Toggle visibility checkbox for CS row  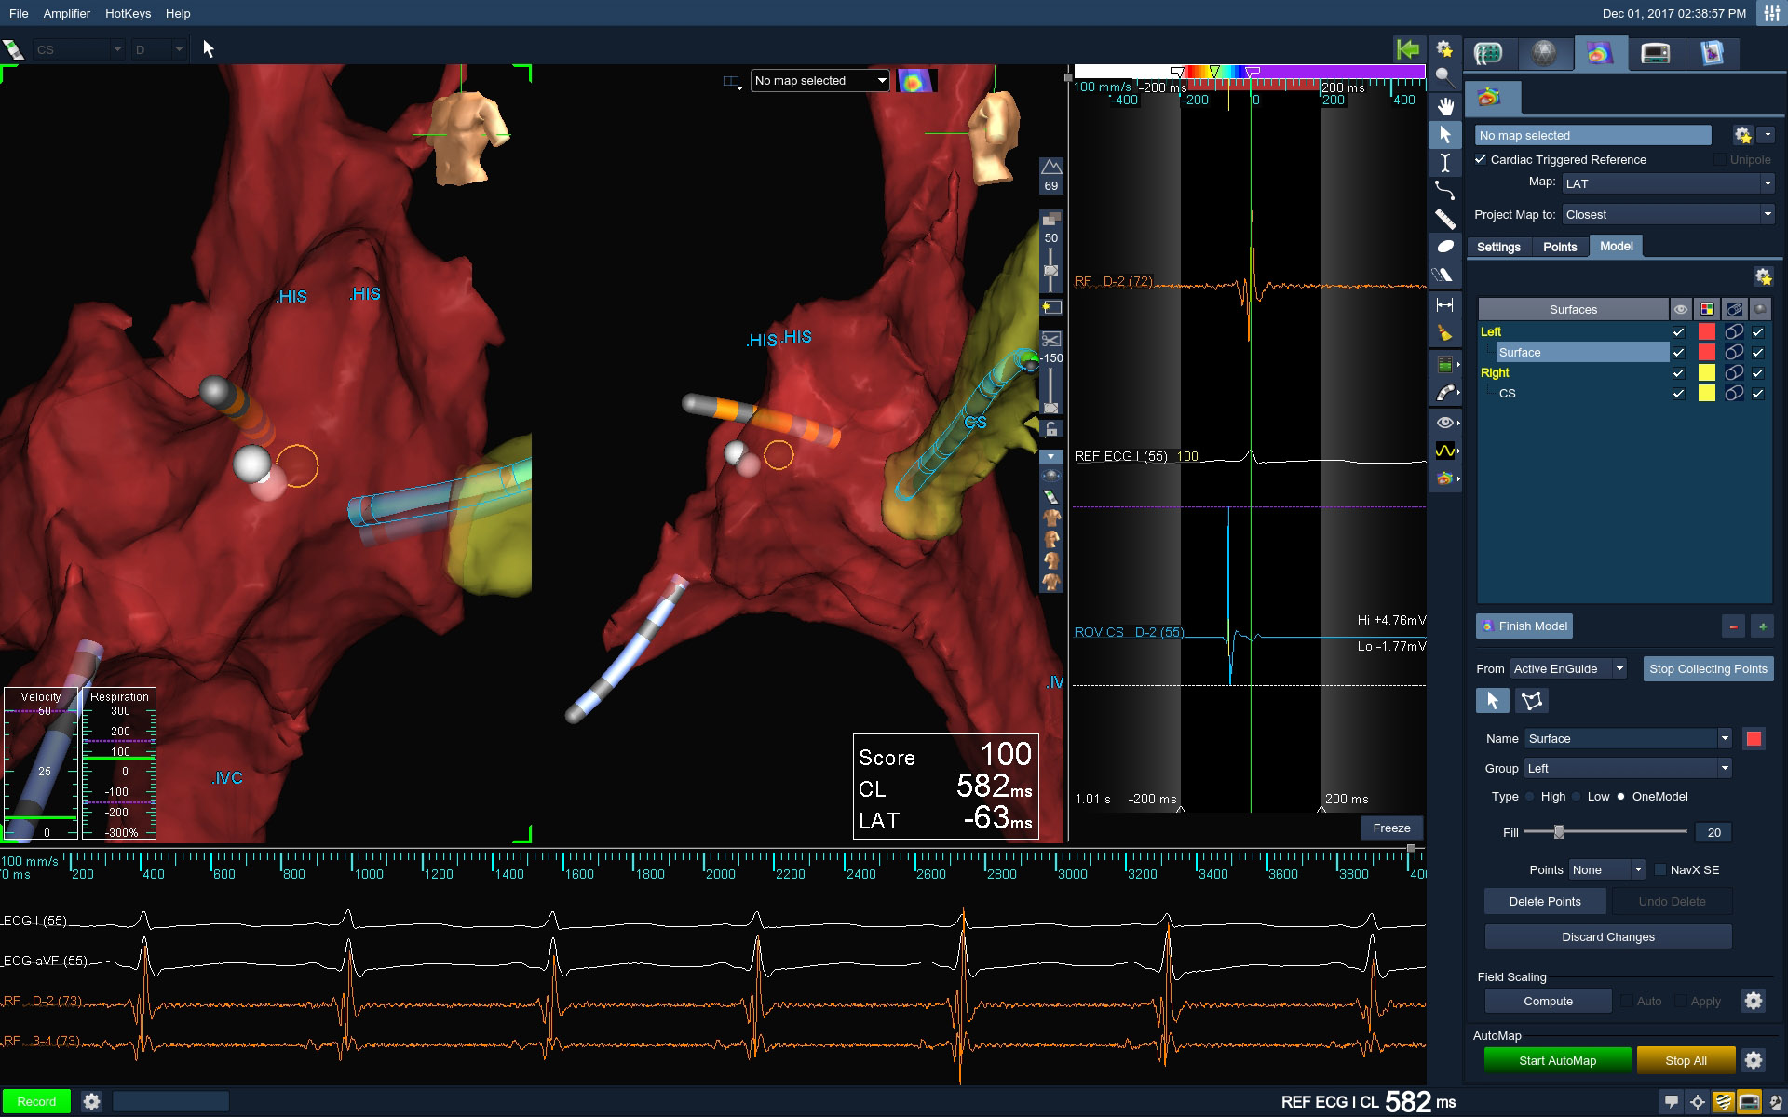point(1678,394)
